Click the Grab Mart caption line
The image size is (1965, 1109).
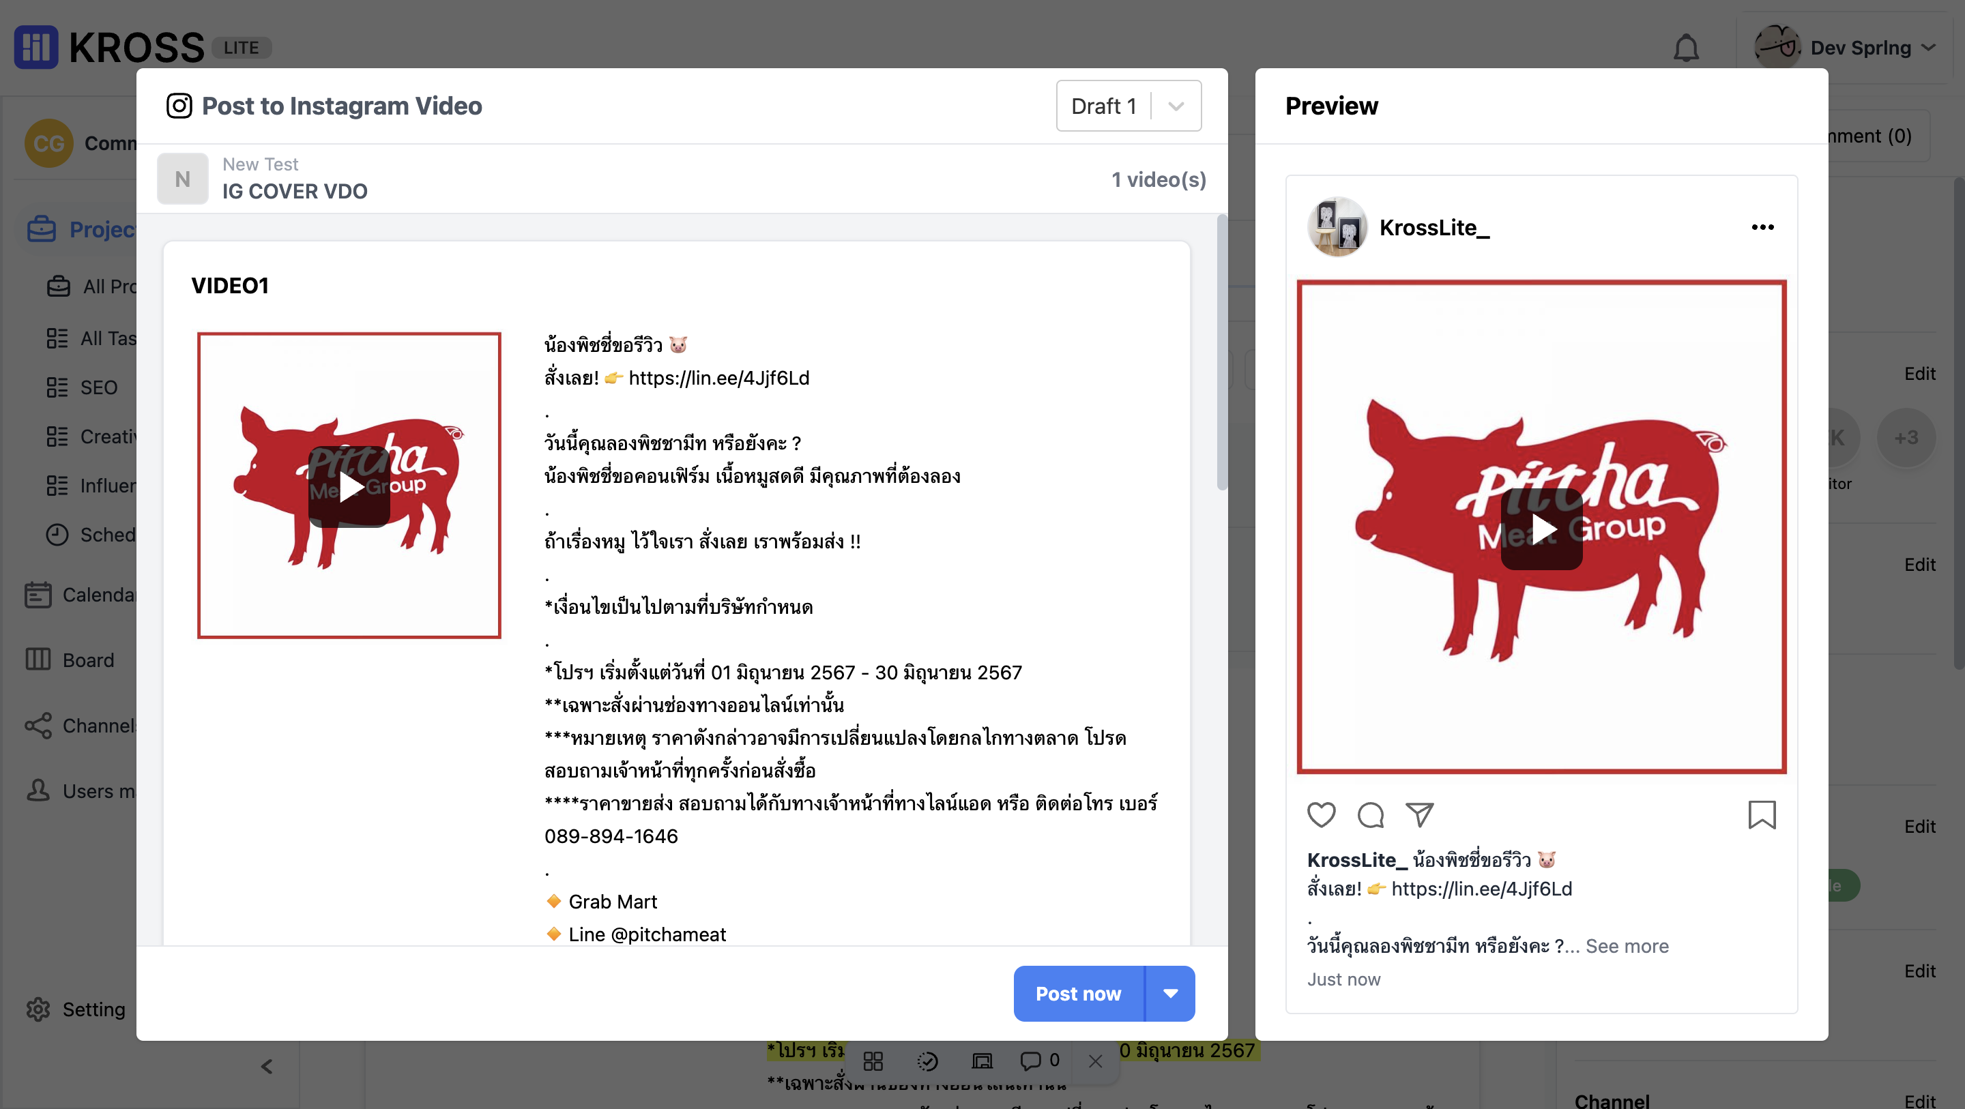coord(602,902)
